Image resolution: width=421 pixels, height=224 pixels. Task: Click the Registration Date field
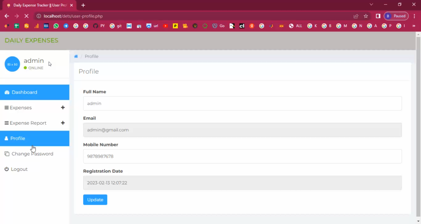tap(242, 183)
